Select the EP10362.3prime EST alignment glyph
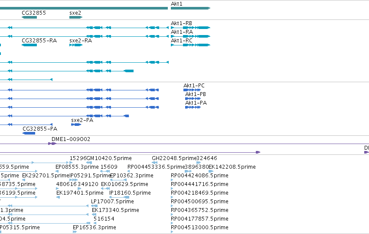369x234 pixels. 118,180
